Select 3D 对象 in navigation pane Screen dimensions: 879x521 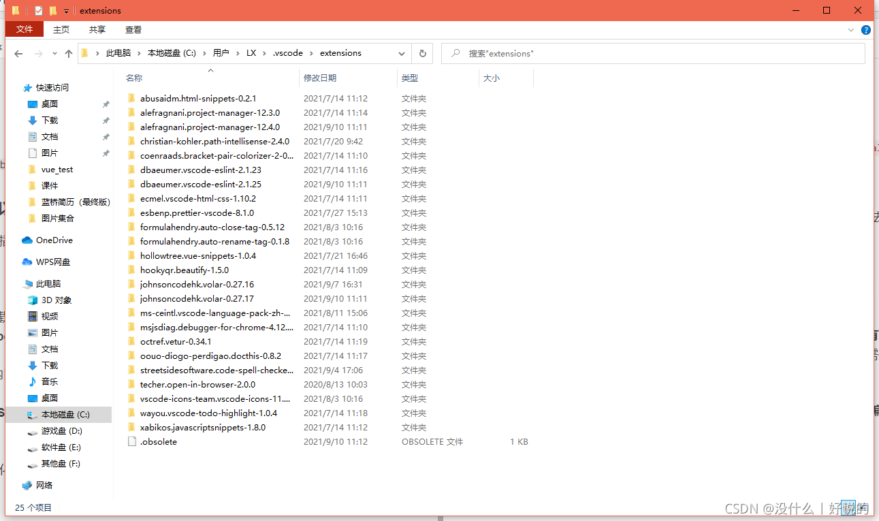pos(57,300)
